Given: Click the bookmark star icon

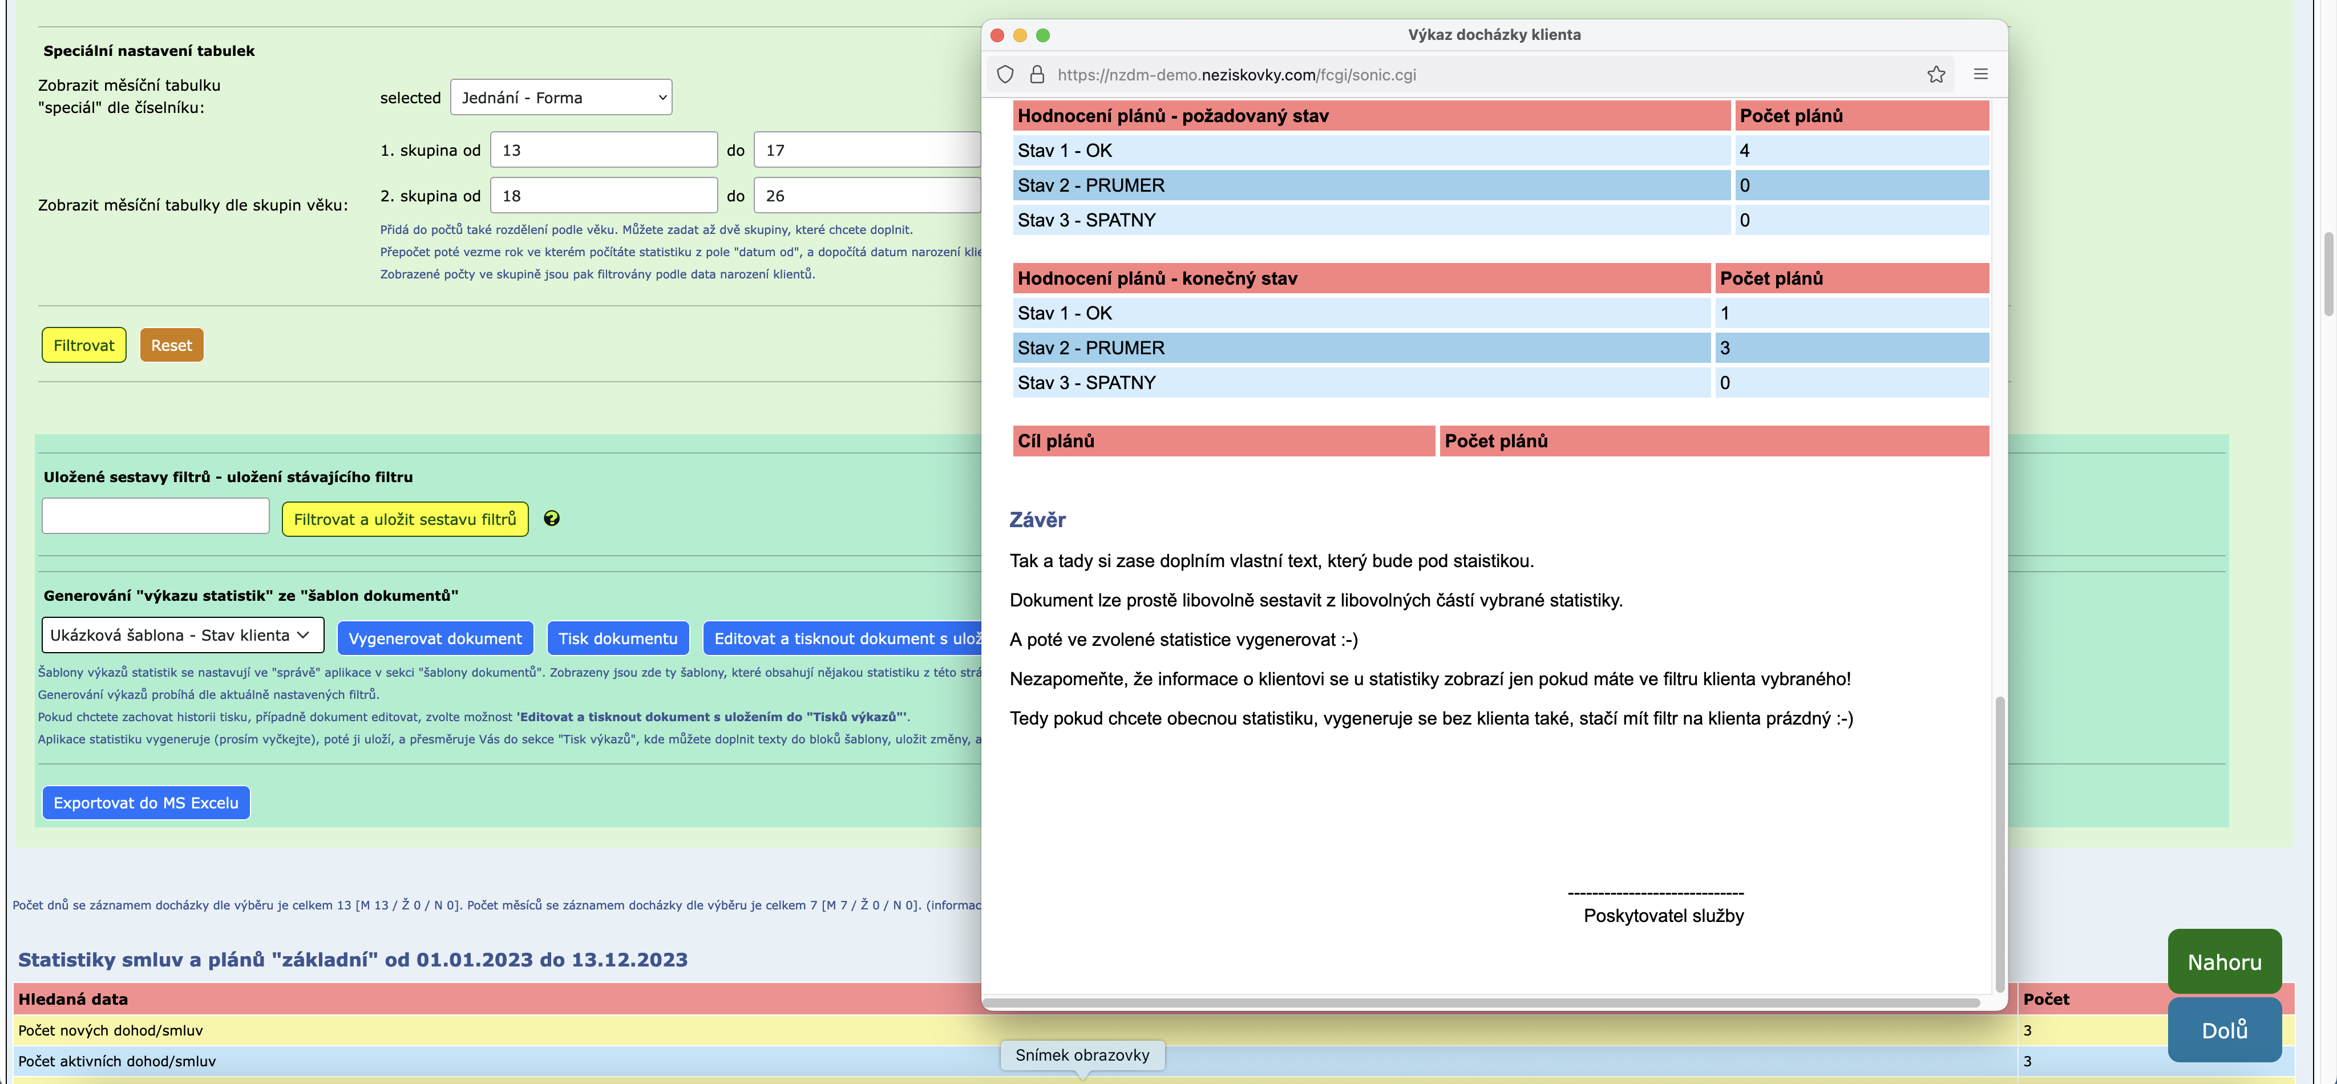Looking at the screenshot, I should pos(1936,74).
